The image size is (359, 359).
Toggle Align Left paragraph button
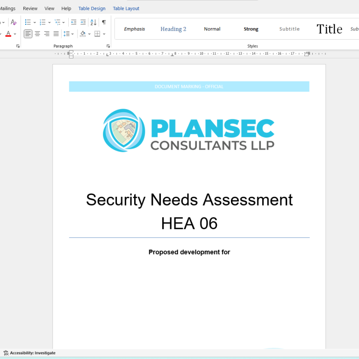tap(28, 34)
